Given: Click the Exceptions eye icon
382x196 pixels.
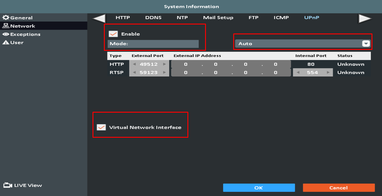Looking at the screenshot, I should [x=6, y=34].
